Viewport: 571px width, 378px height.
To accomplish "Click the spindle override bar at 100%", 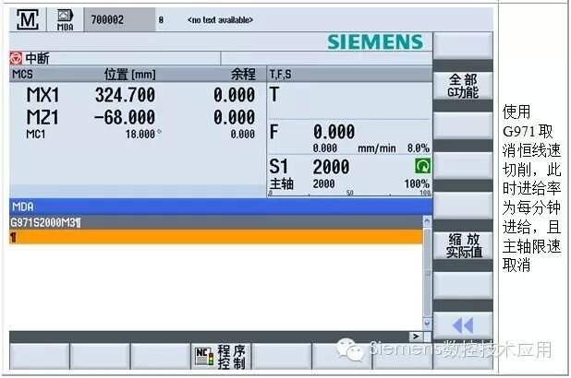I will click(349, 193).
